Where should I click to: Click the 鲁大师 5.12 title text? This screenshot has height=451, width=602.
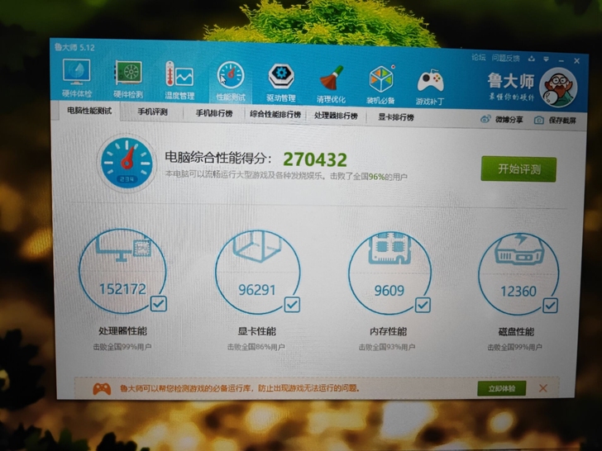coord(74,47)
